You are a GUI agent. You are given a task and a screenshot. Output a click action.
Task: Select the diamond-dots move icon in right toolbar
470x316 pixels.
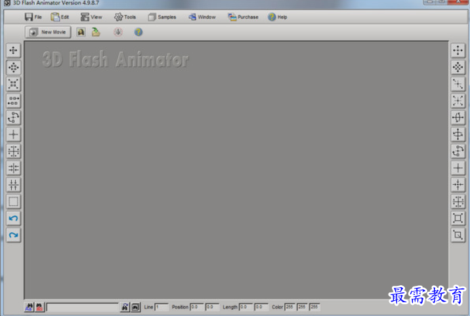(x=458, y=68)
